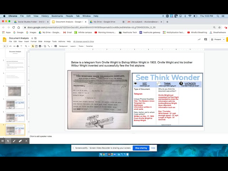The height and width of the screenshot is (171, 228).
Task: Click the Theme button
Action: (81, 46)
